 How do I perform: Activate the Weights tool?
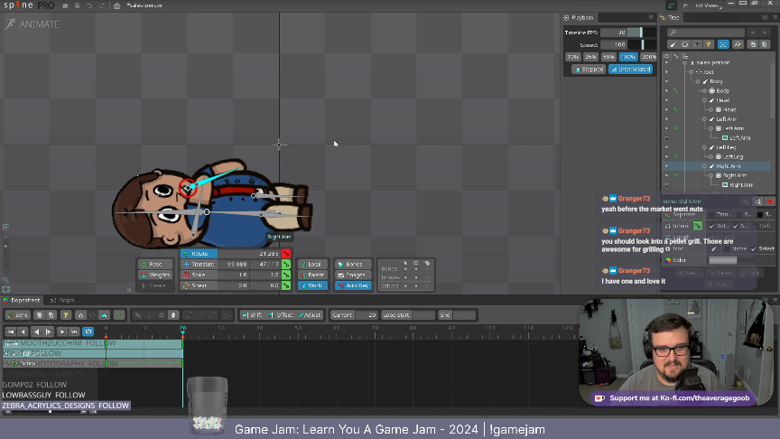click(155, 275)
